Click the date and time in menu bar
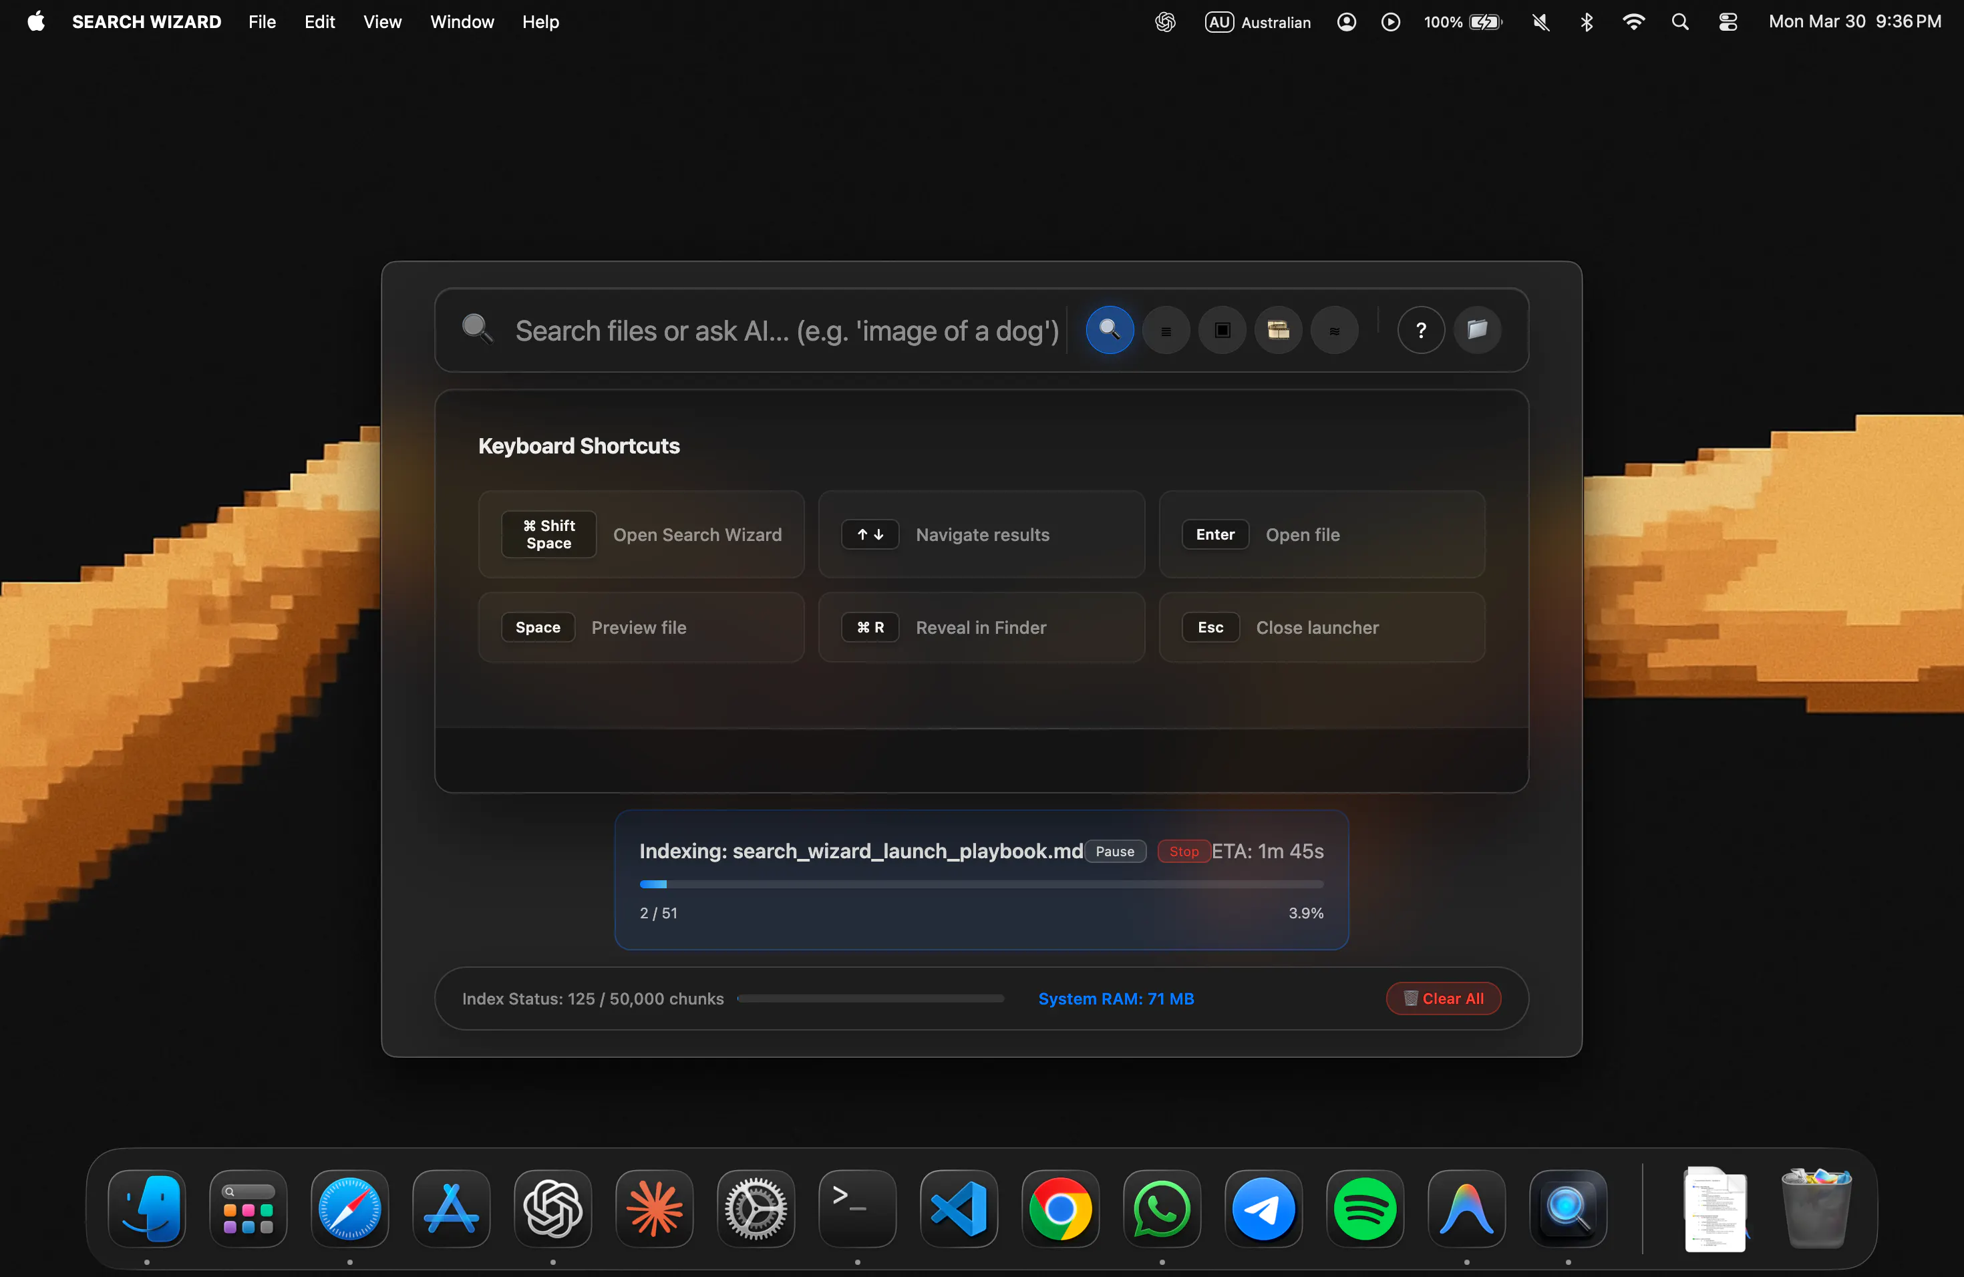1964x1277 pixels. tap(1854, 21)
